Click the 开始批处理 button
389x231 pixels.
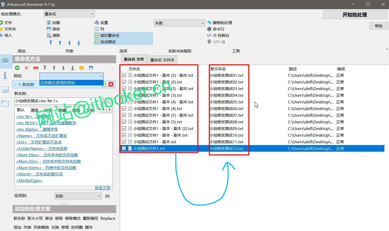click(355, 15)
